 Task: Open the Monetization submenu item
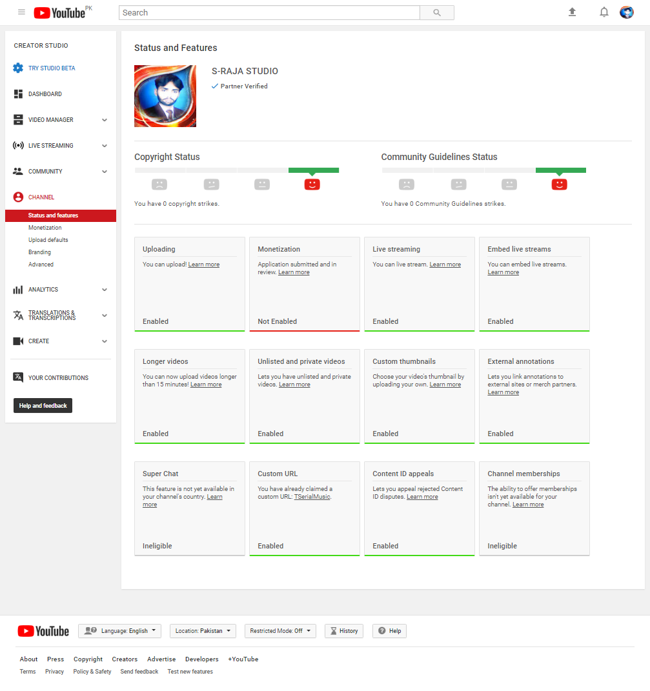tap(45, 228)
